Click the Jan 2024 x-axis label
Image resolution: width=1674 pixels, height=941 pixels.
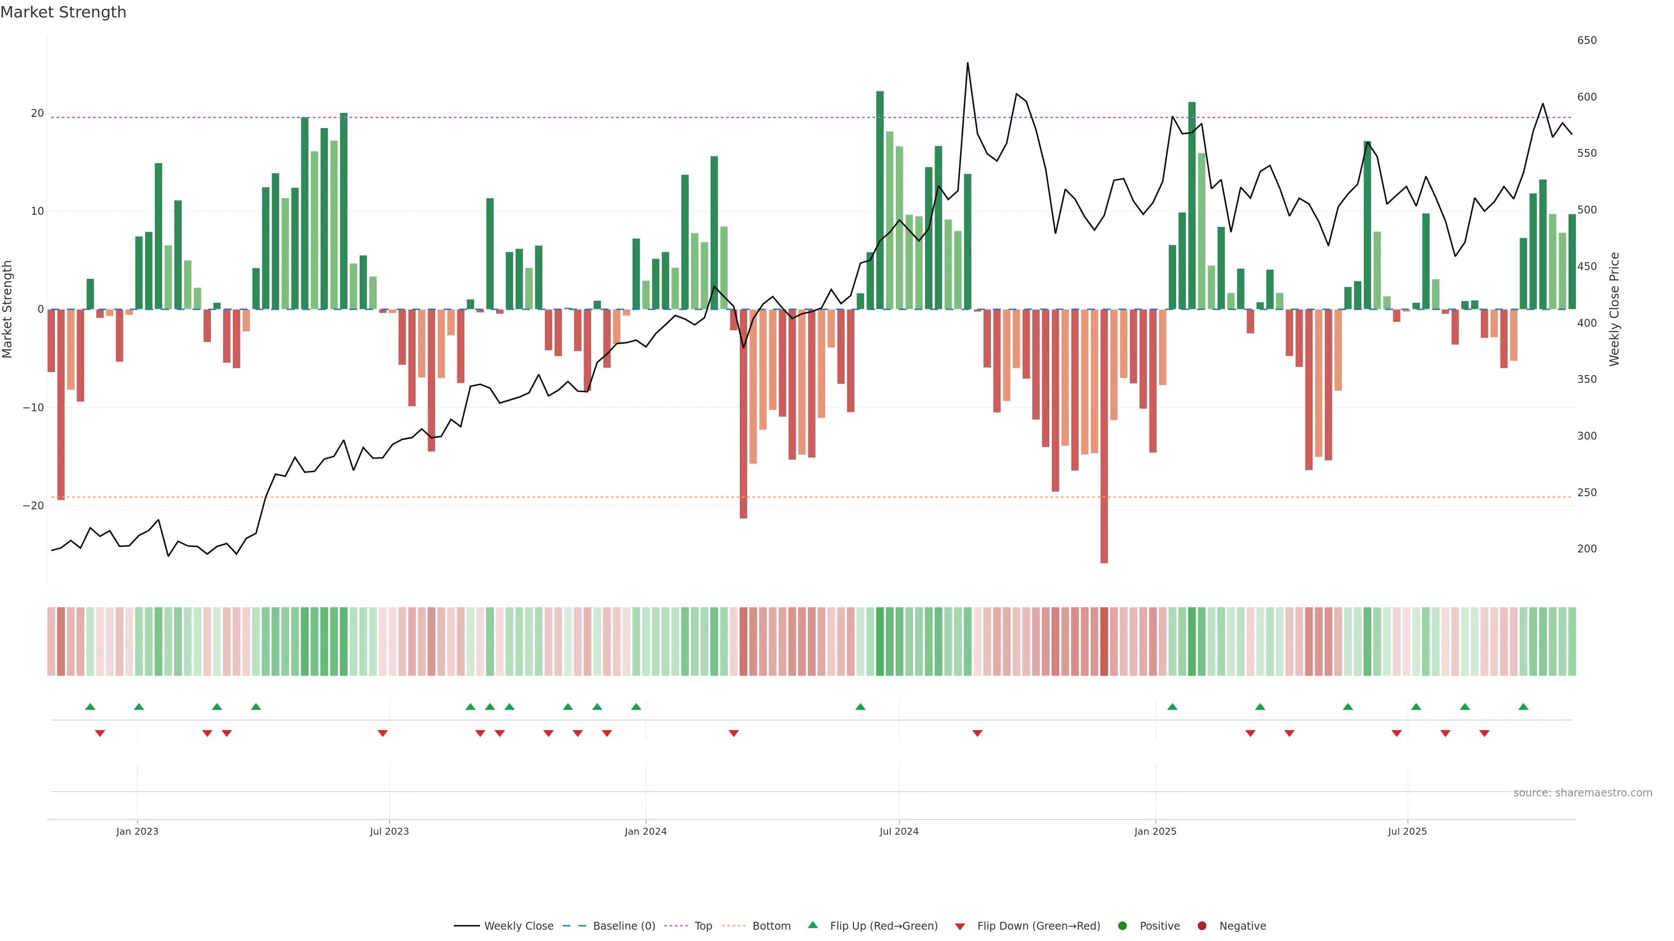point(645,831)
